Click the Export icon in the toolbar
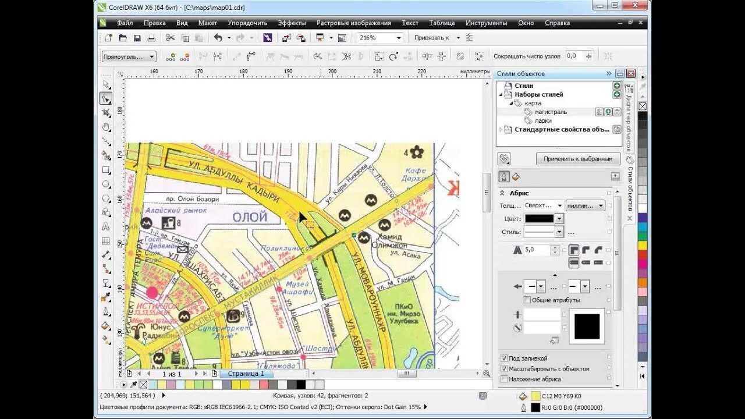This screenshot has width=745, height=419. [301, 38]
